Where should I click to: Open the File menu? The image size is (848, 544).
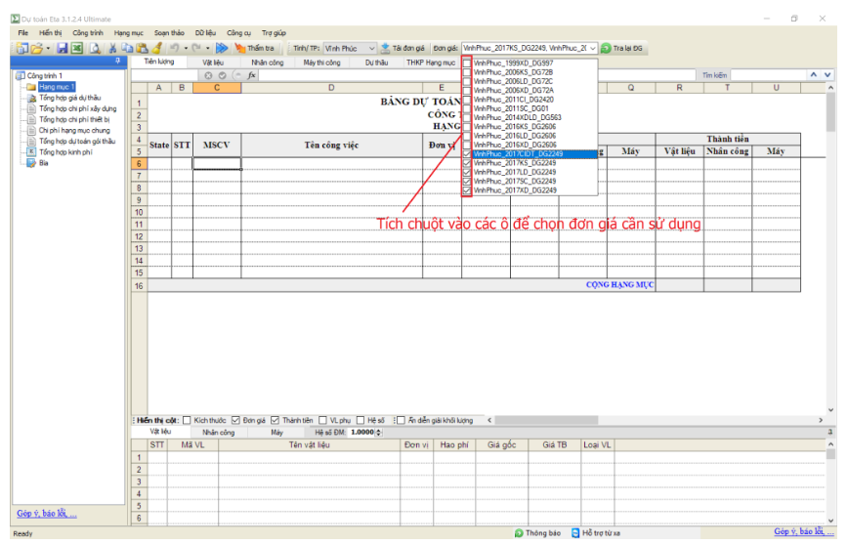point(23,33)
